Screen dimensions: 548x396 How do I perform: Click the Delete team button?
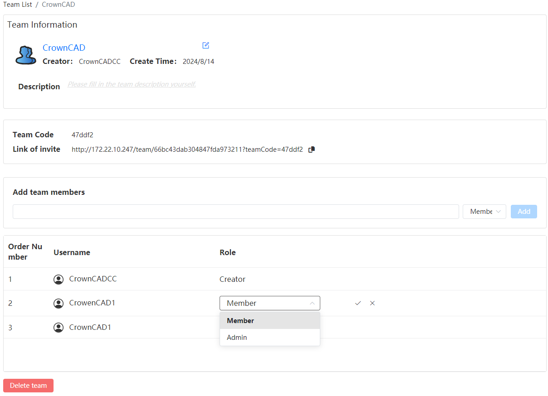click(28, 386)
